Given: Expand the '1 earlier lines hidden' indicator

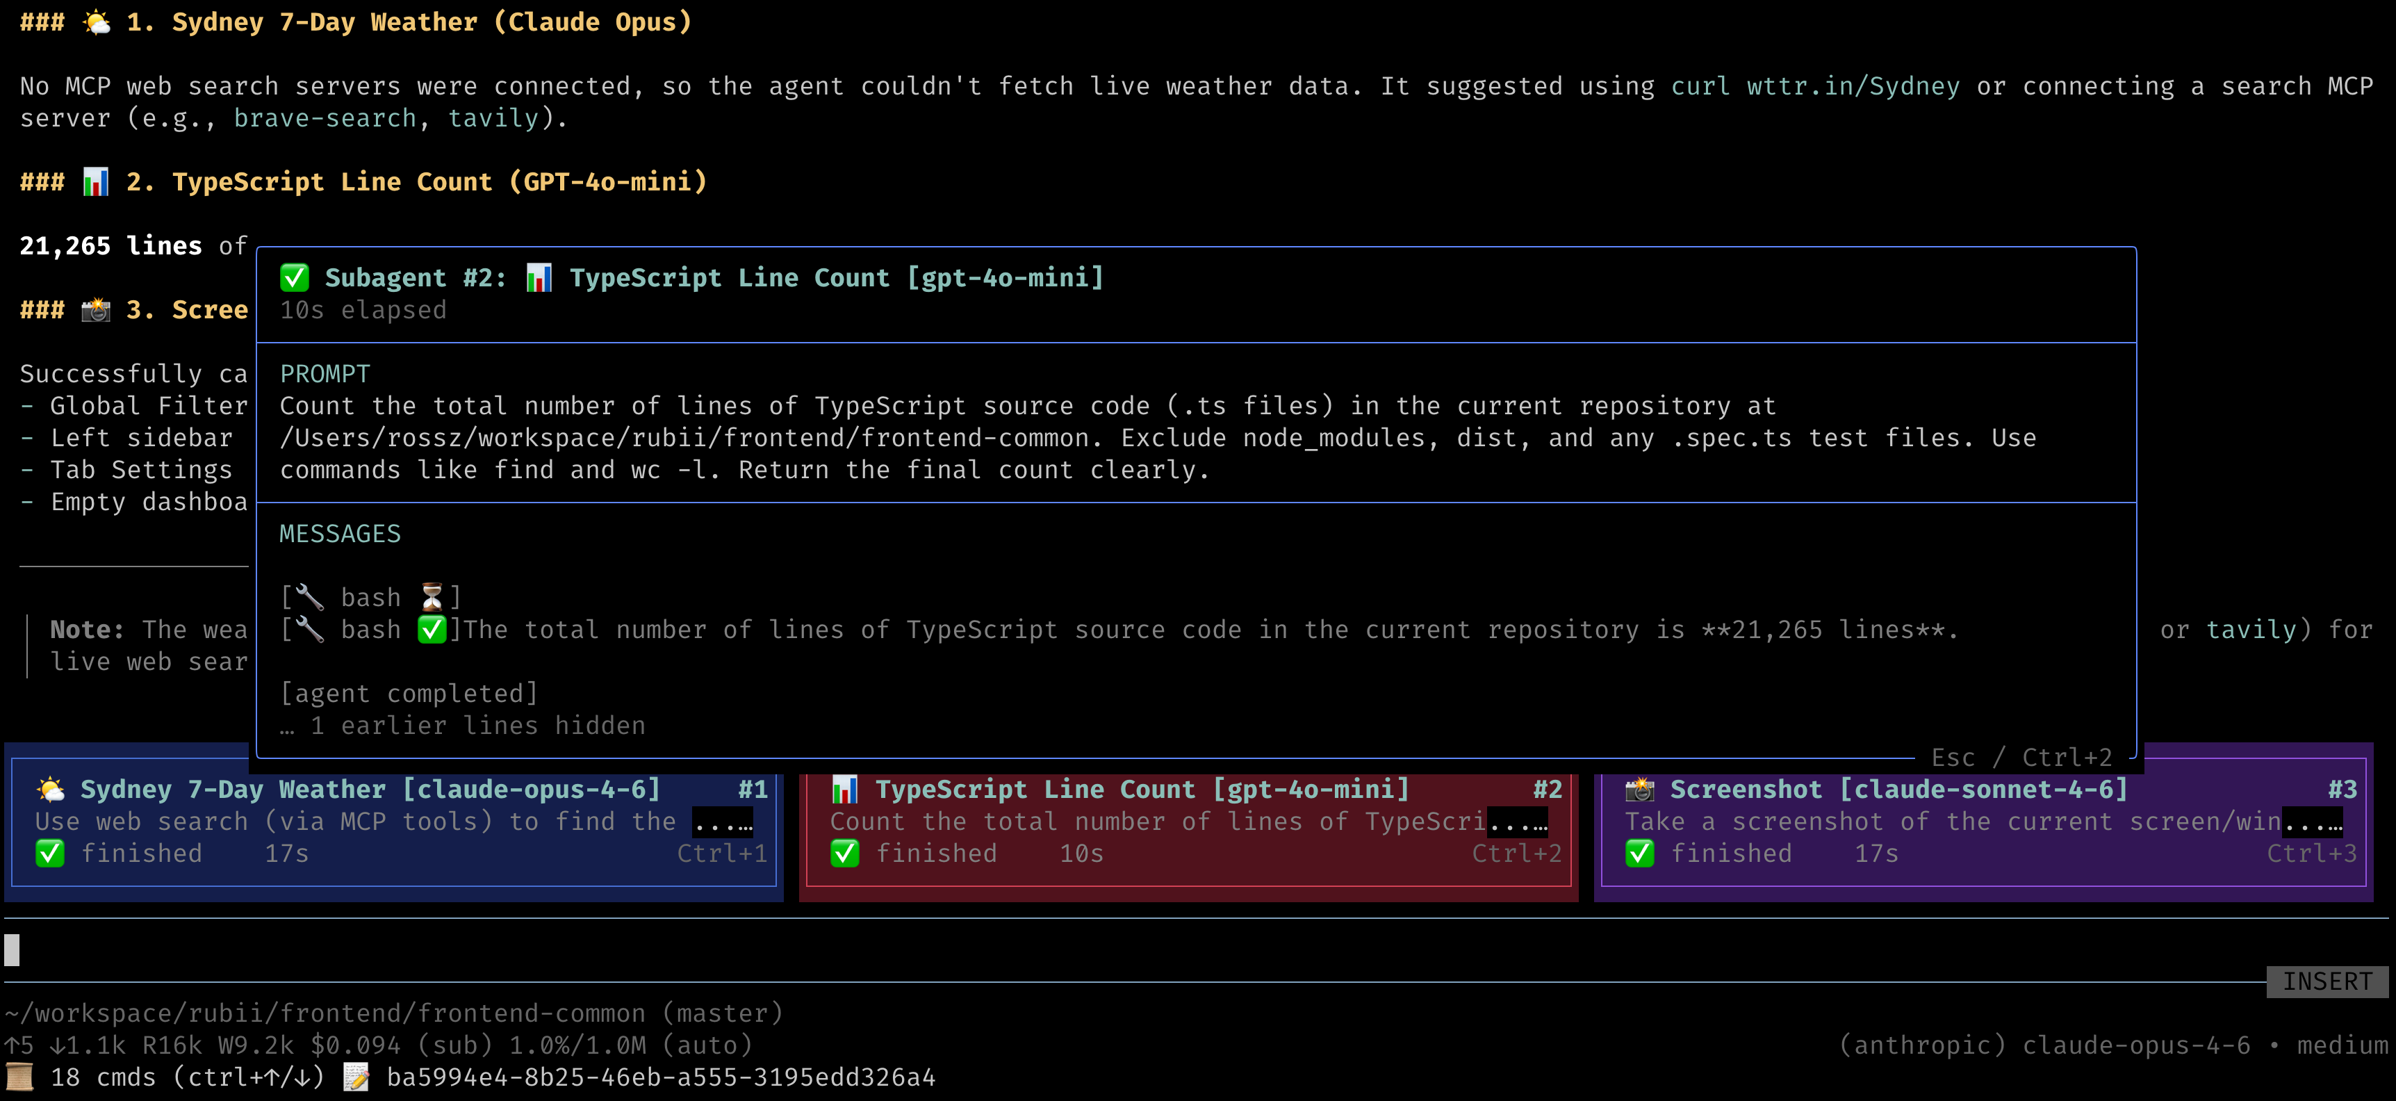Looking at the screenshot, I should [x=462, y=726].
